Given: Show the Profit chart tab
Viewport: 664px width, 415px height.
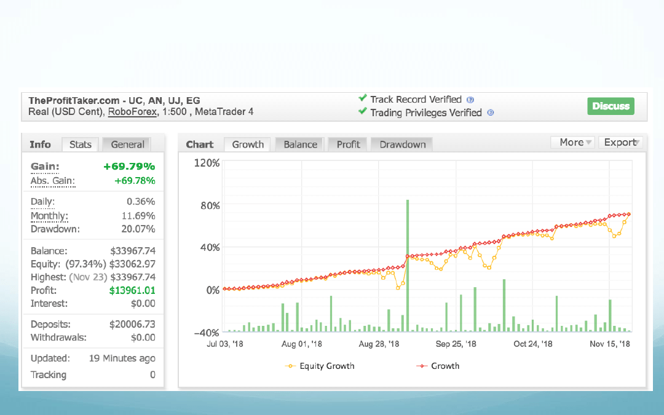Looking at the screenshot, I should coord(348,144).
